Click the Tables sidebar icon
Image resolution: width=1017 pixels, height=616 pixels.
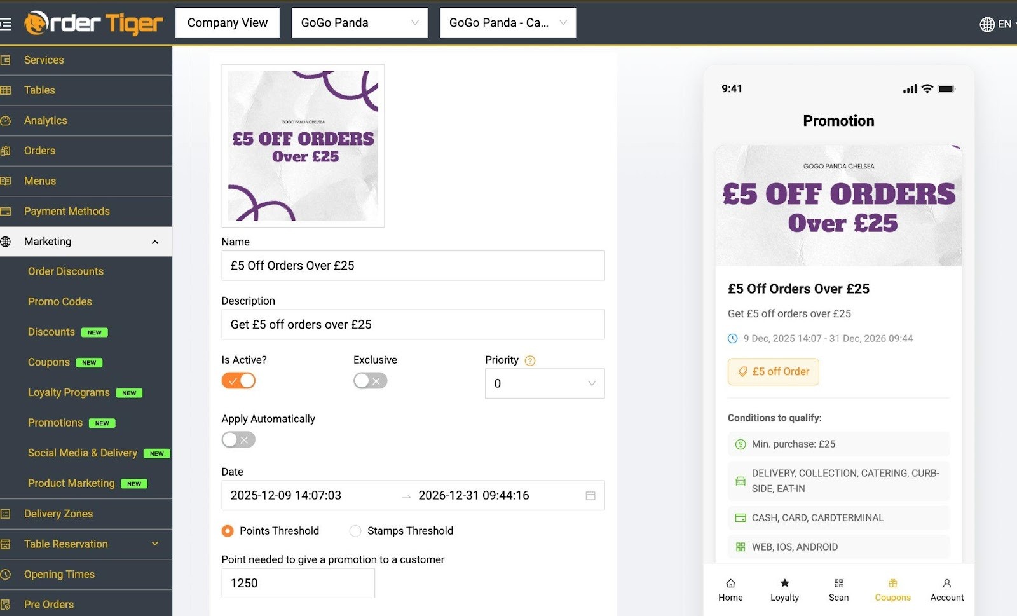click(6, 90)
